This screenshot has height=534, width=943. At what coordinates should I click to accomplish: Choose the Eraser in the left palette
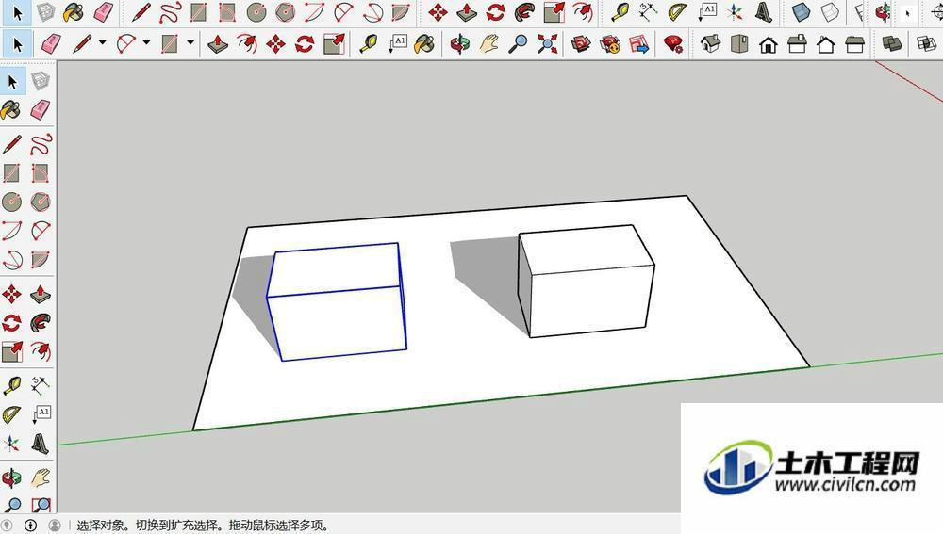41,109
